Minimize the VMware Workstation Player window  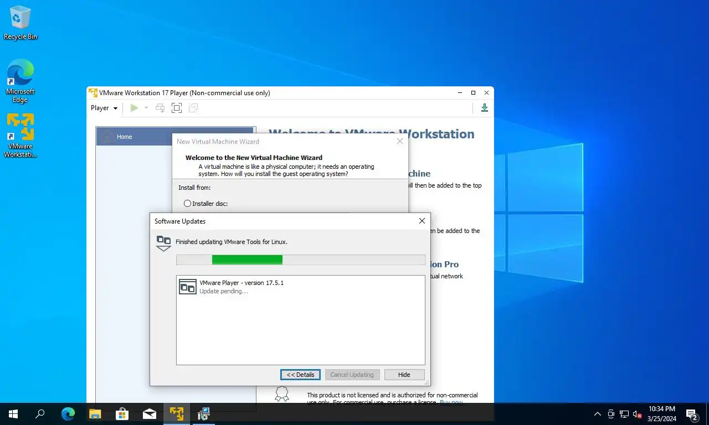pos(460,93)
